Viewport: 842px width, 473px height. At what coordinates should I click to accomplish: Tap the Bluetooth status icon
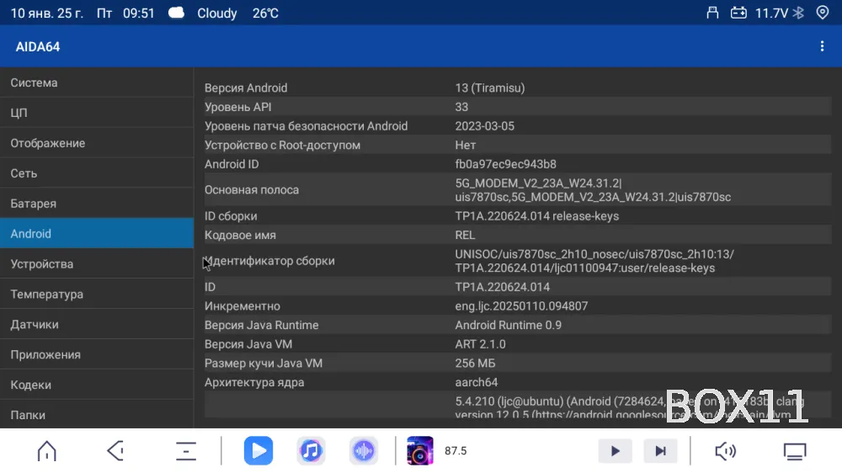pyautogui.click(x=798, y=13)
